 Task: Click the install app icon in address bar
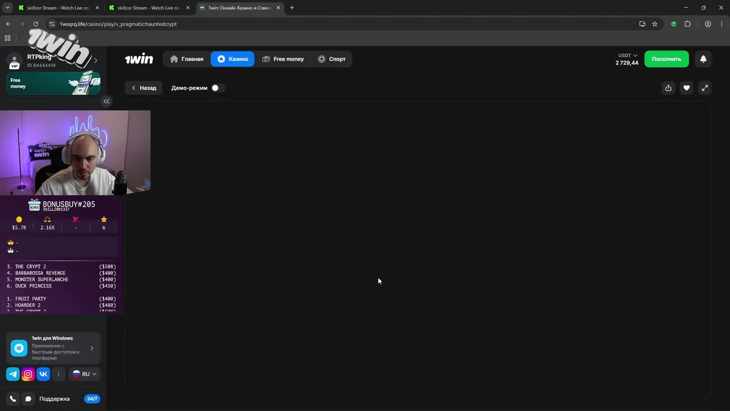(x=642, y=24)
